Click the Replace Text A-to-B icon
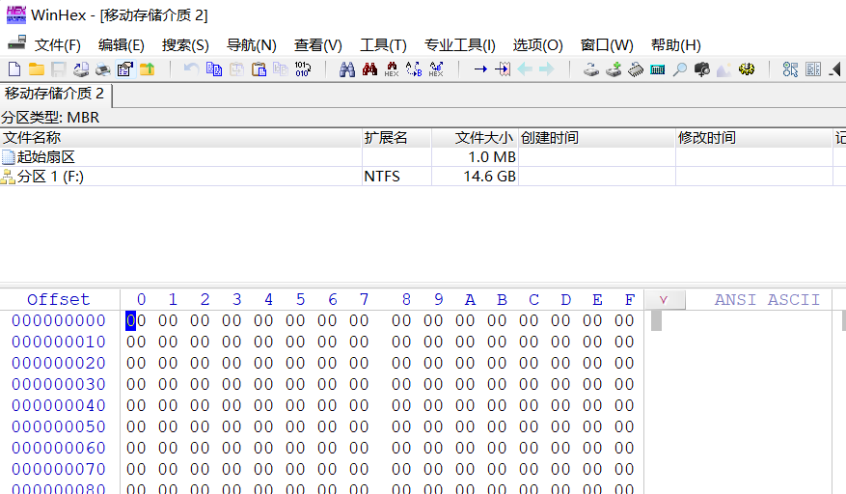This screenshot has width=846, height=494. tap(414, 69)
